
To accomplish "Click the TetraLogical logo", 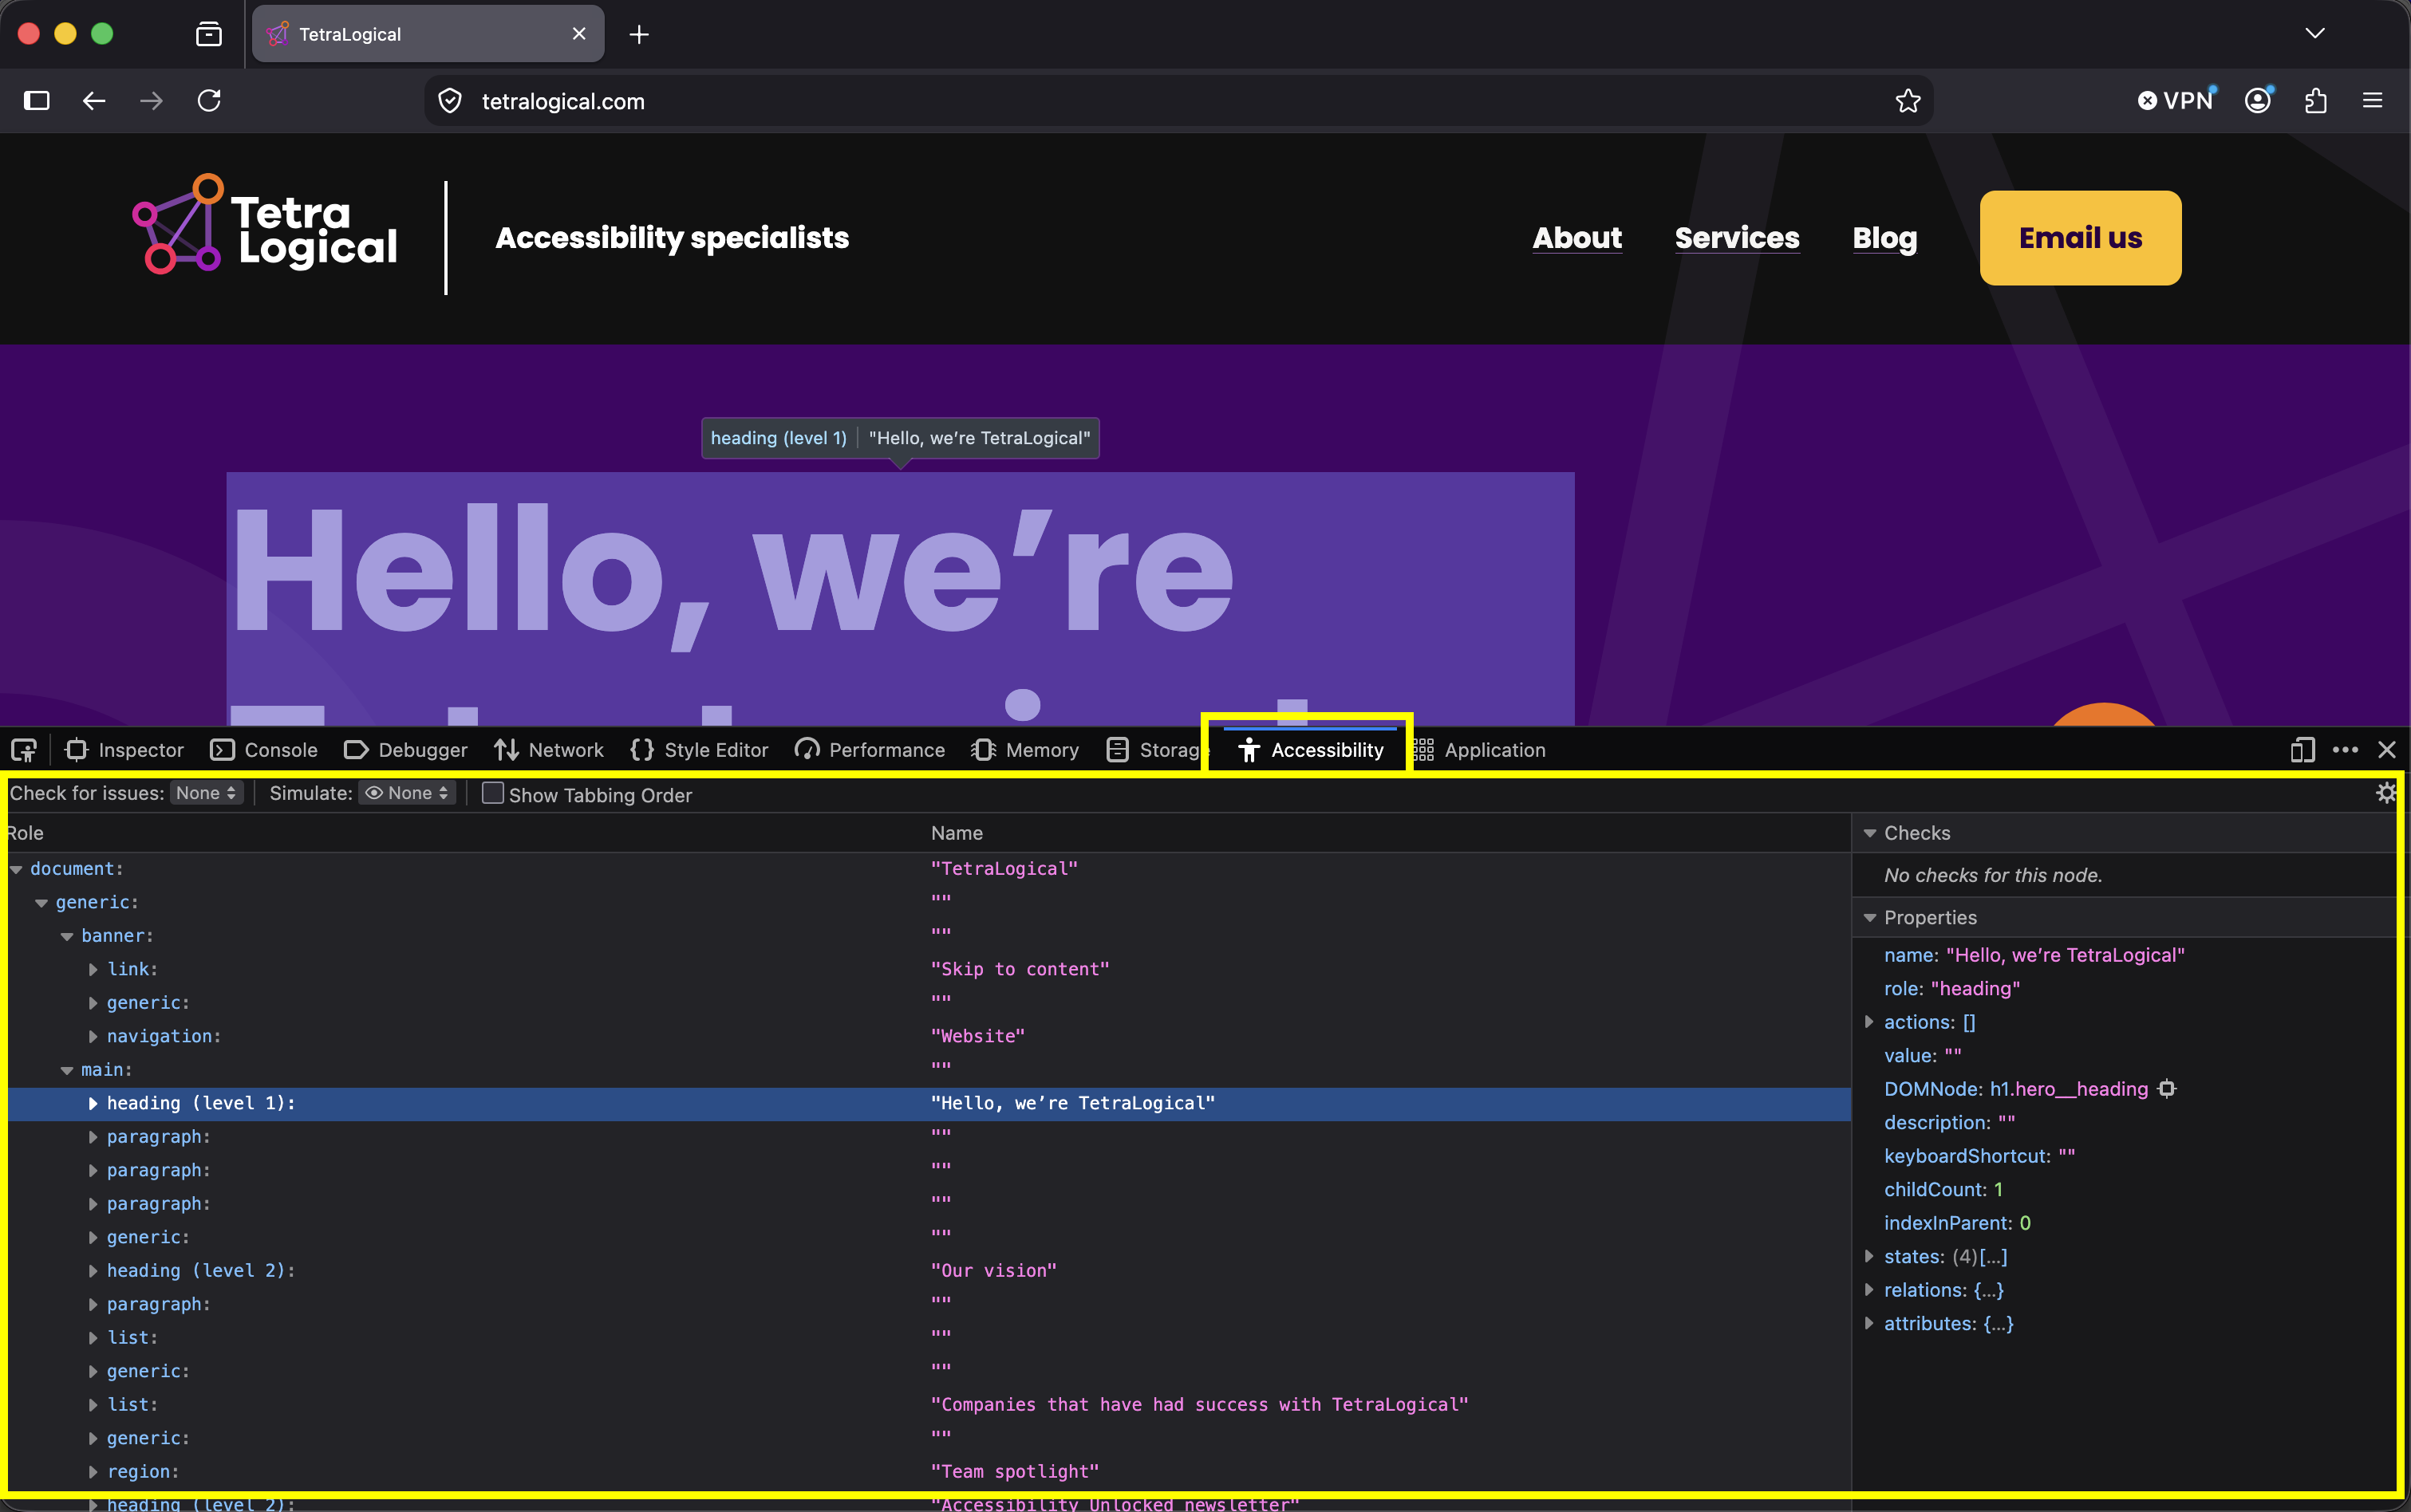I will [264, 225].
